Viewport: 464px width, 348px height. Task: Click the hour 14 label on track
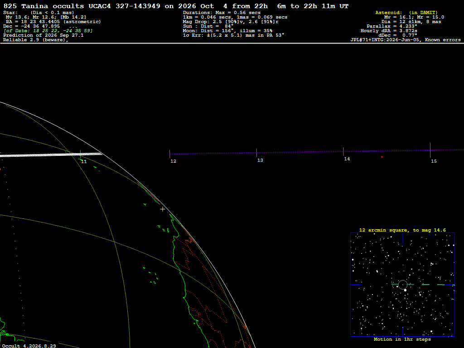pyautogui.click(x=347, y=159)
